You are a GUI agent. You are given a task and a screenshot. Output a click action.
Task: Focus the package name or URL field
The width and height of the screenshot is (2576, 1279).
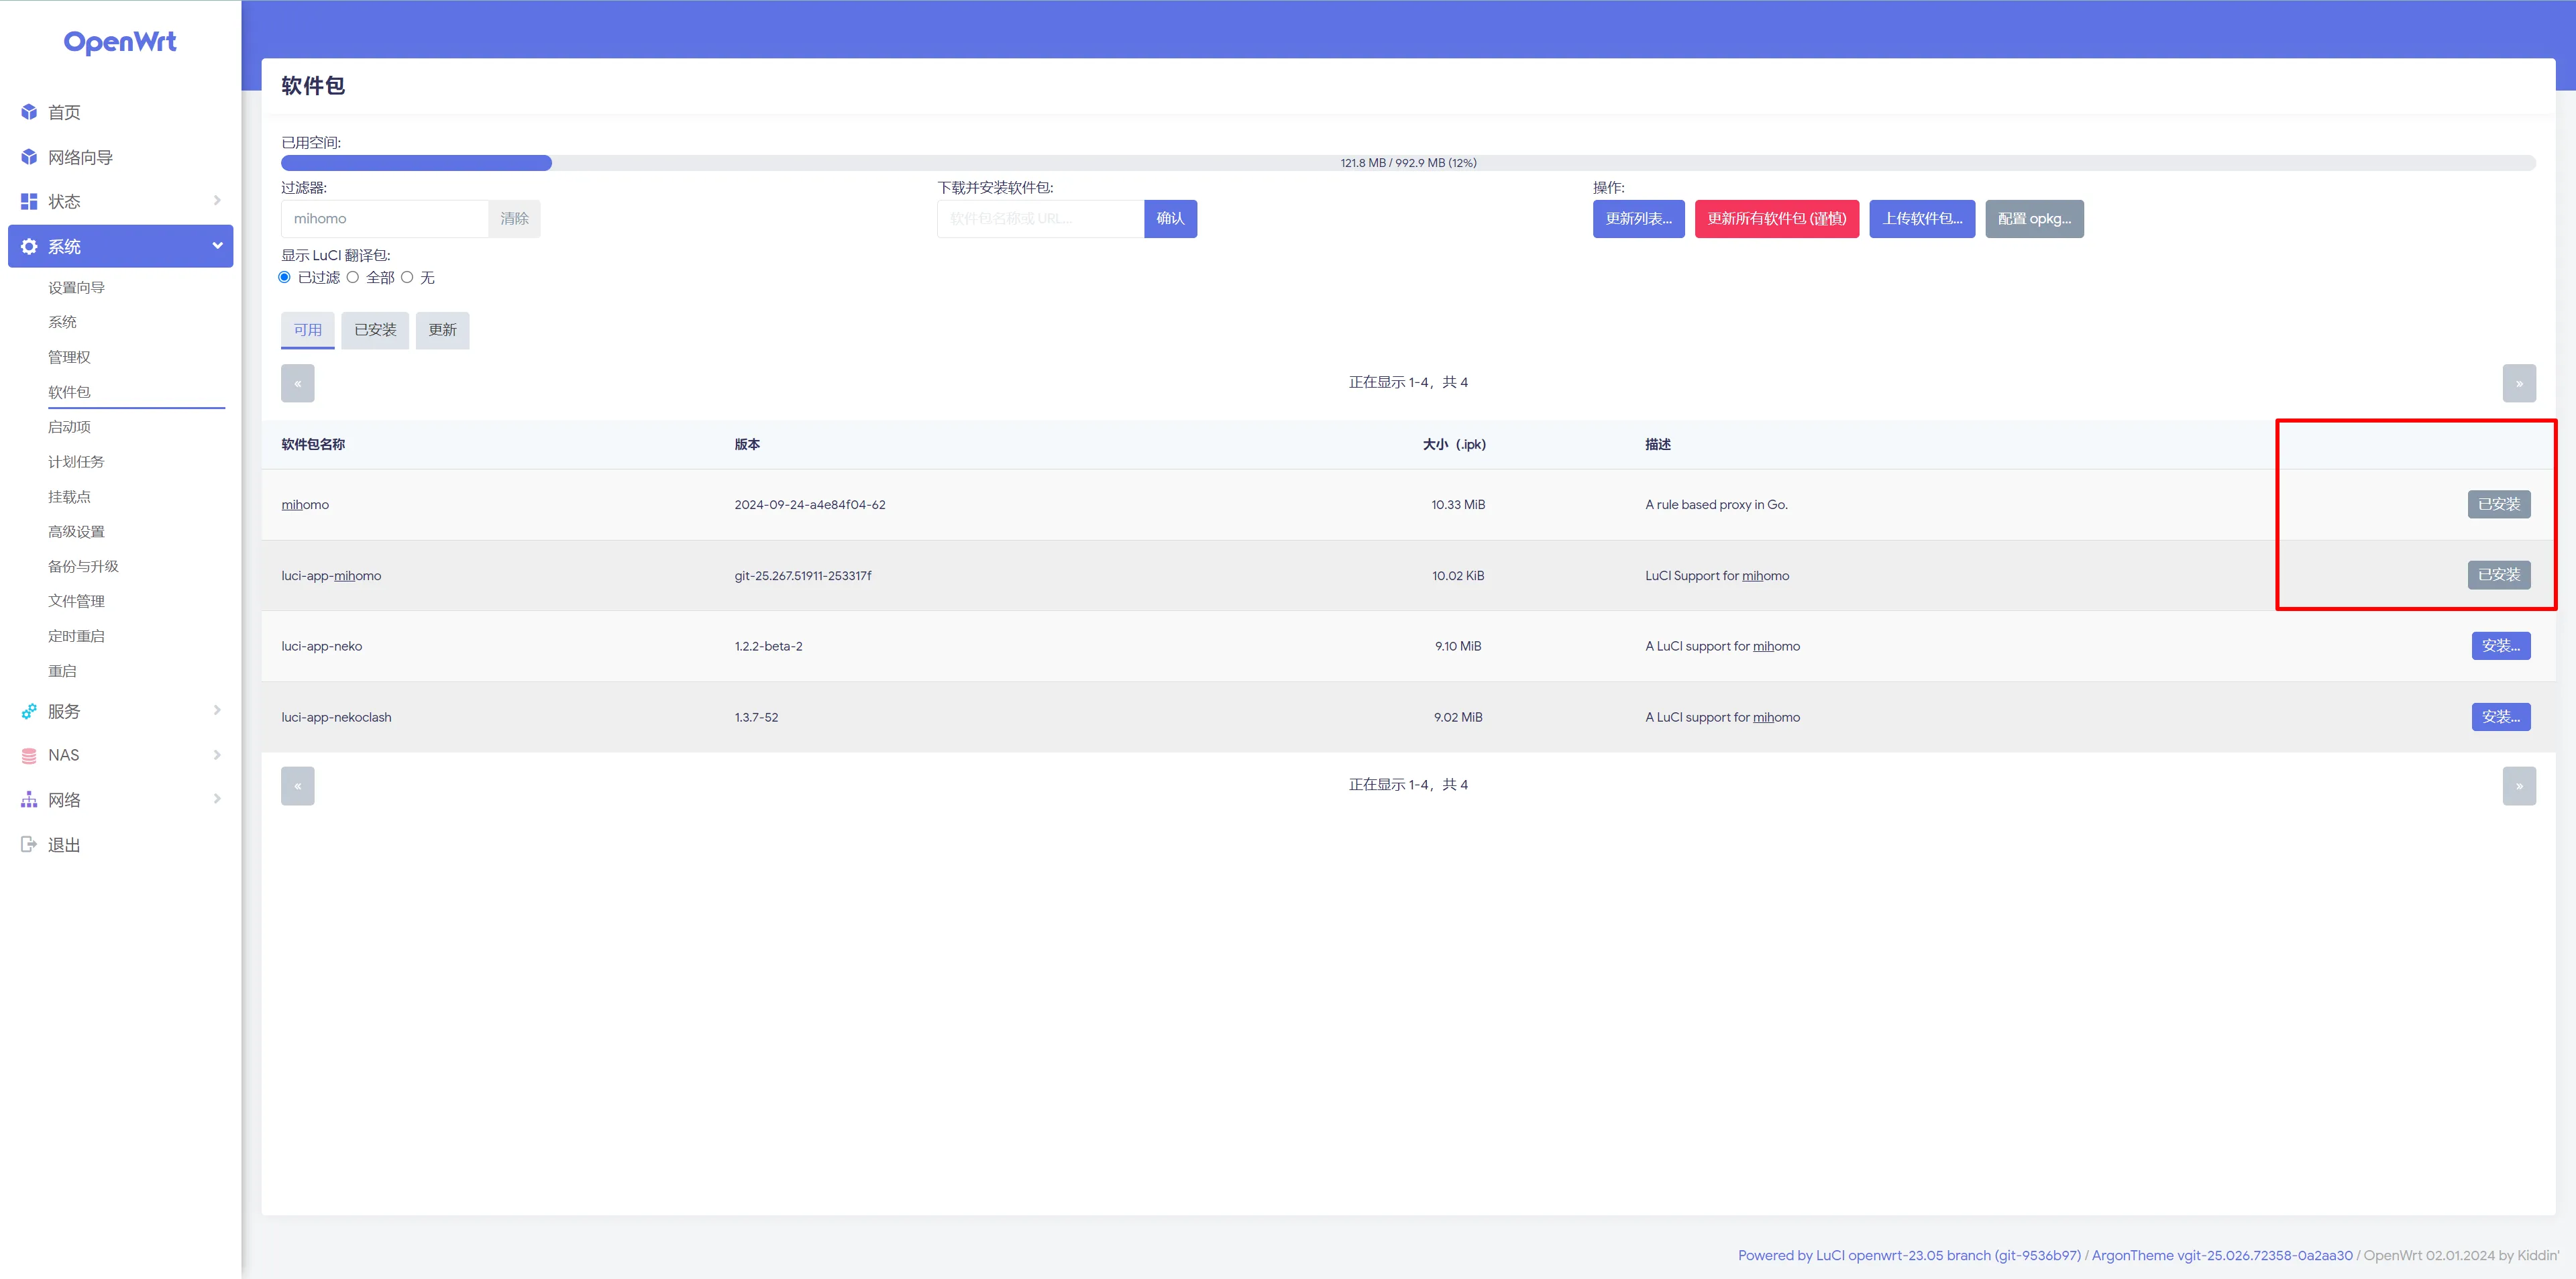click(1040, 219)
